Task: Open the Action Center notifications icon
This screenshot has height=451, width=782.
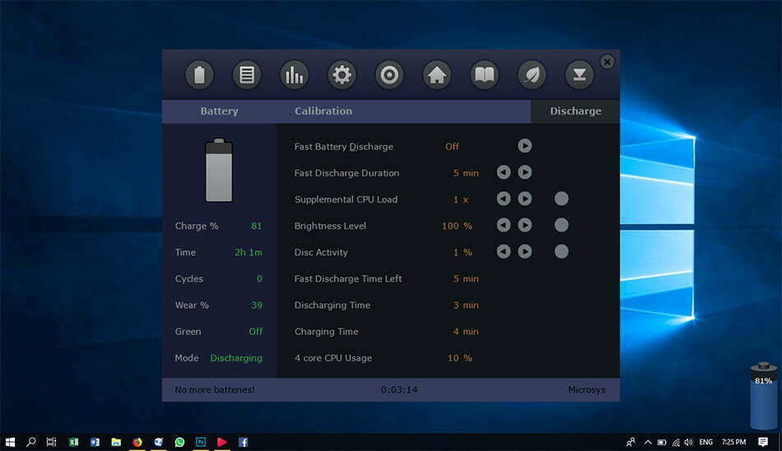Action: coord(762,442)
